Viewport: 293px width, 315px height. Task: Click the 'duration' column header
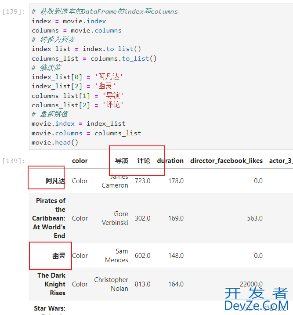(170, 161)
